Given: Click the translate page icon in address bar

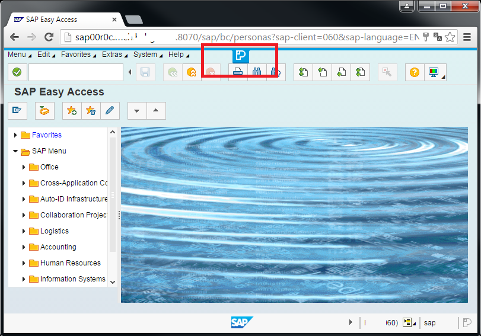Looking at the screenshot, I should 438,37.
